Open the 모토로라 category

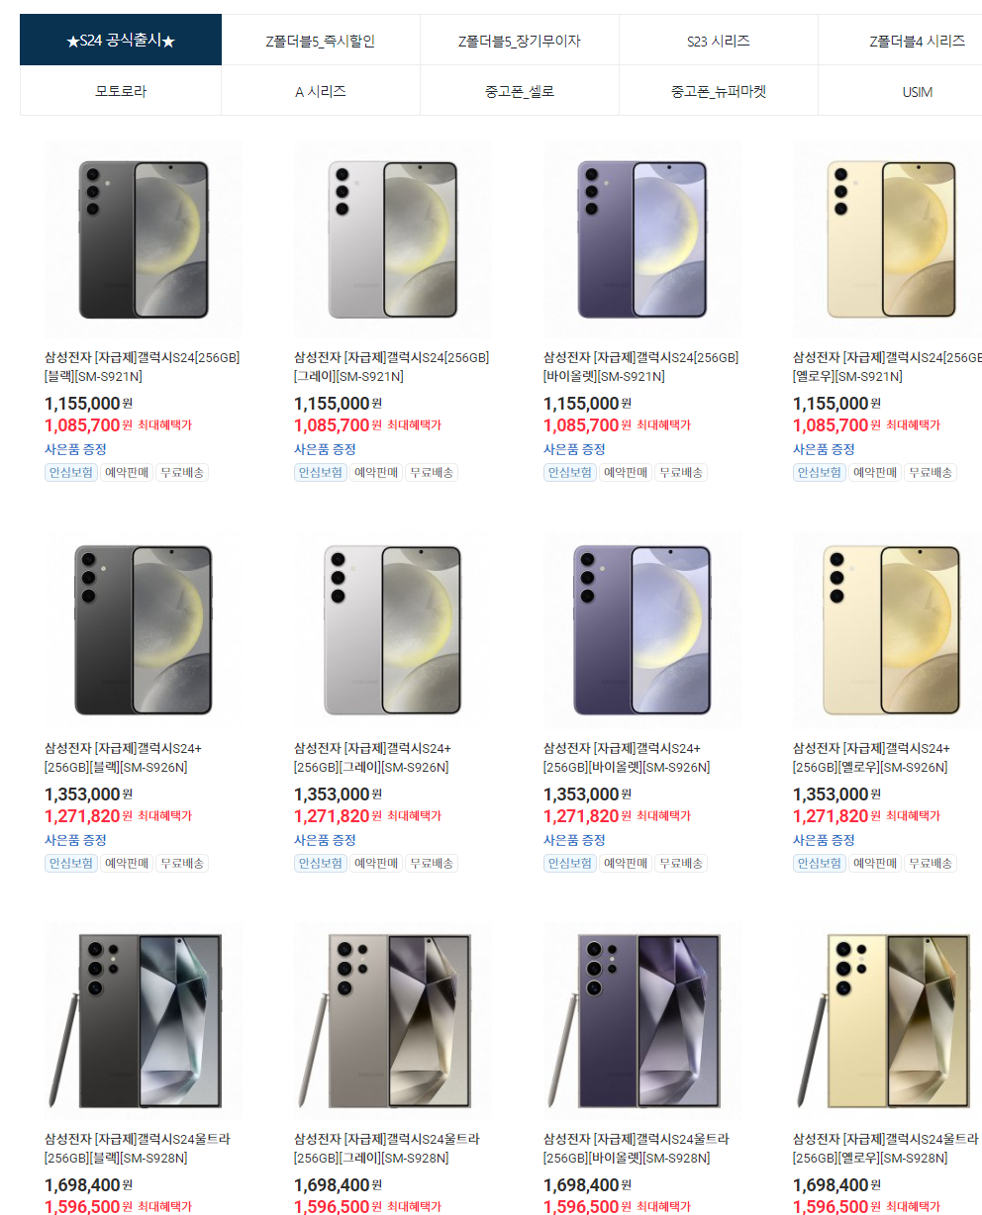click(121, 91)
